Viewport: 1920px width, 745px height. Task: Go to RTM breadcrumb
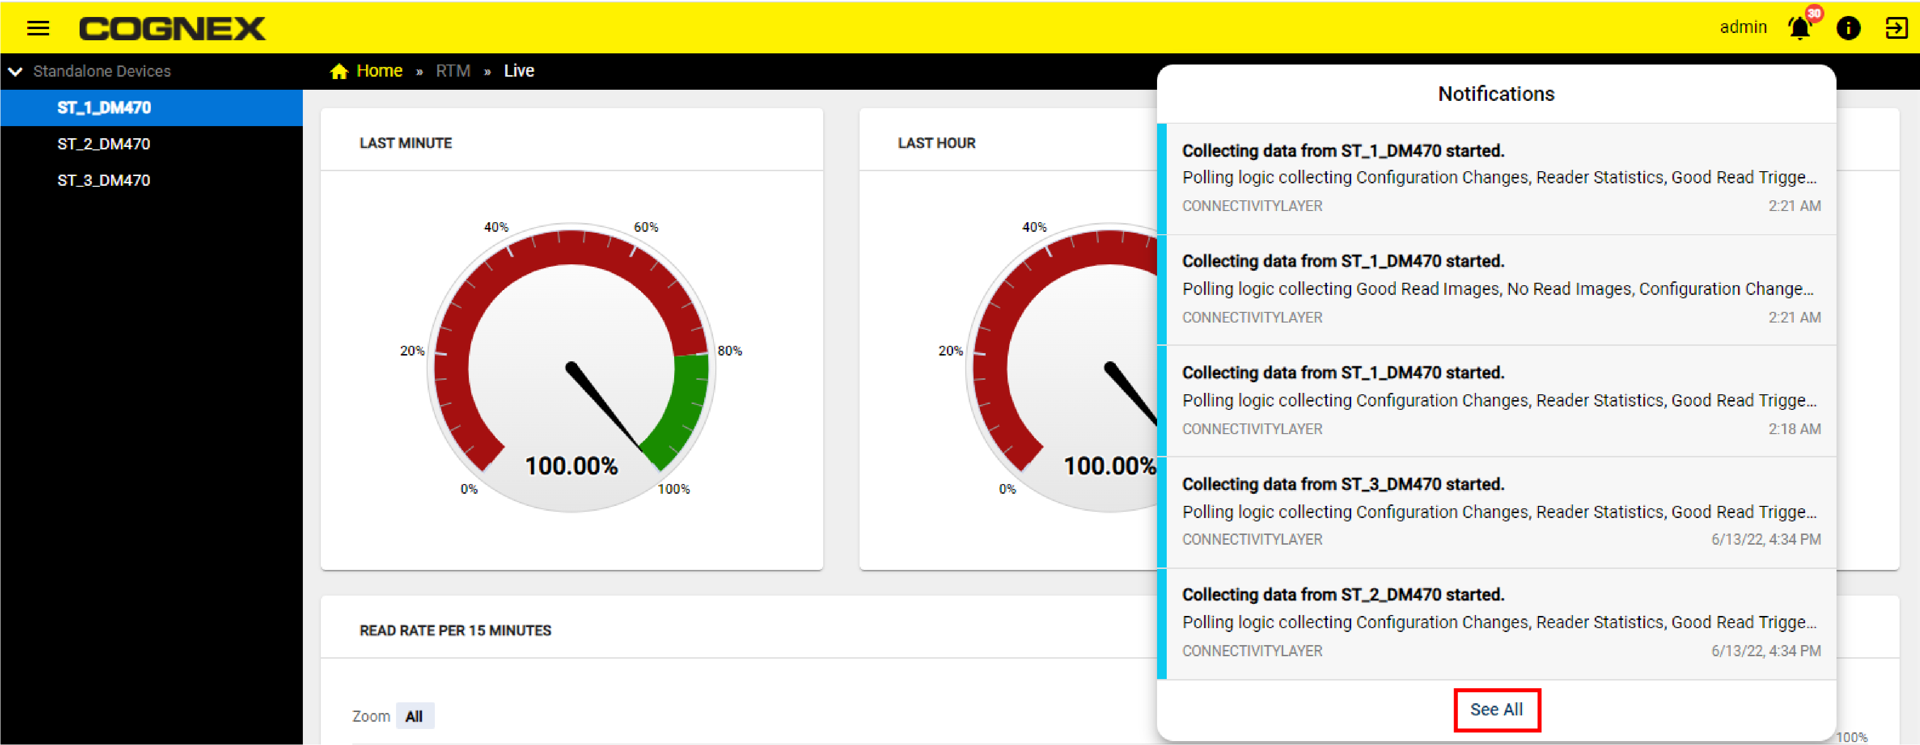click(453, 71)
